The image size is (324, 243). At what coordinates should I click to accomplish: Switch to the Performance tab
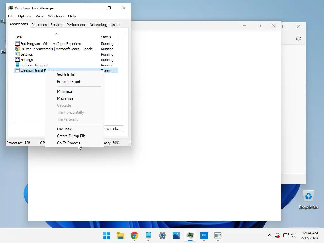click(x=76, y=25)
